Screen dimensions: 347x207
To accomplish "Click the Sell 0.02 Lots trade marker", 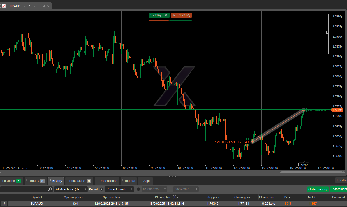I will tap(232, 142).
